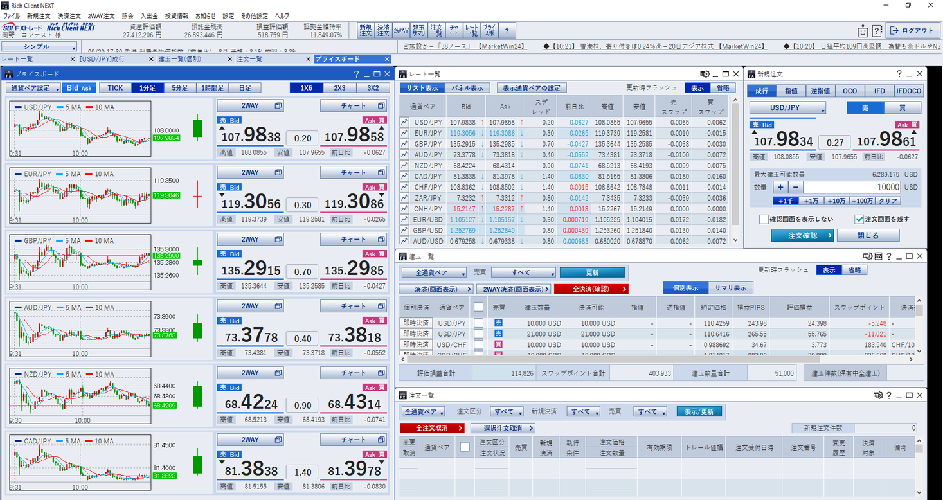The width and height of the screenshot is (943, 500).
Task: Expand the シンプル layout dropdown
Action: click(x=40, y=47)
